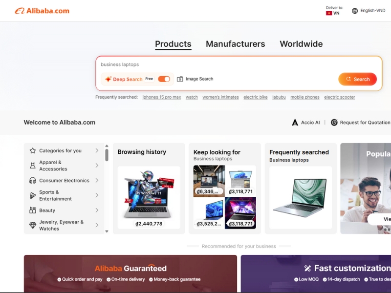391x293 pixels.
Task: Click the Vietnam flag delivery toggle
Action: (x=329, y=12)
